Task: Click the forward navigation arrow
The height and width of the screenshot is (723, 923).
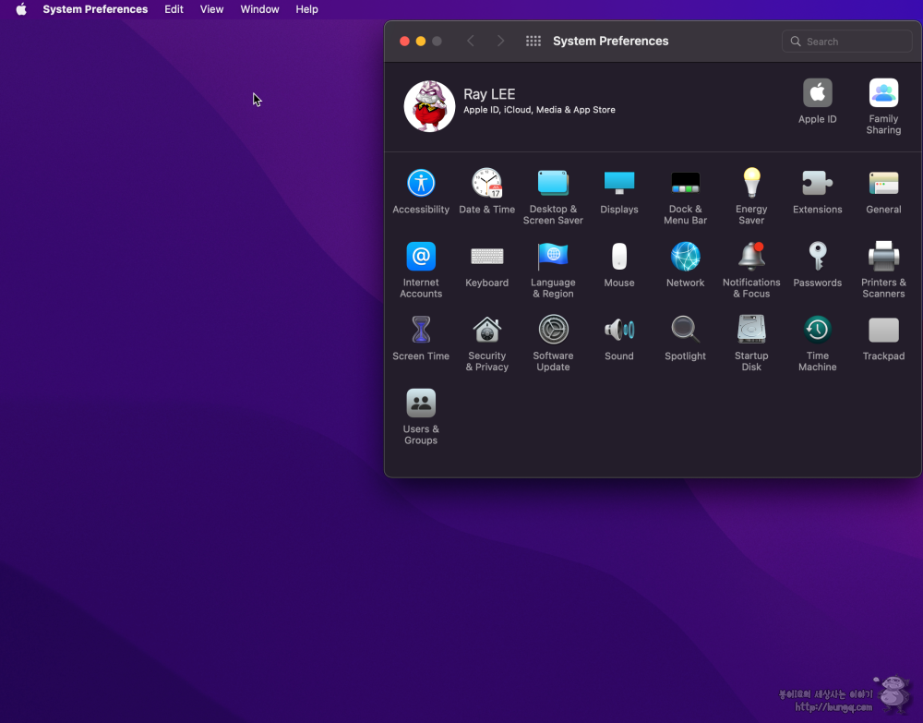Action: point(500,42)
